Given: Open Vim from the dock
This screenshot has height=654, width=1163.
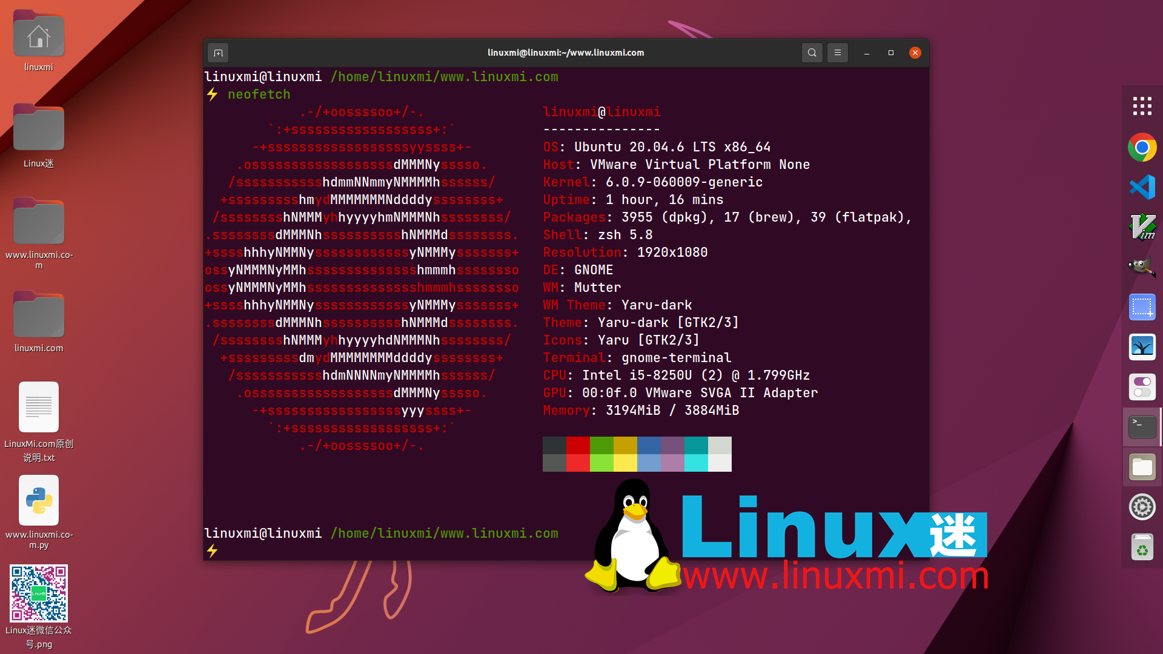Looking at the screenshot, I should [1142, 227].
